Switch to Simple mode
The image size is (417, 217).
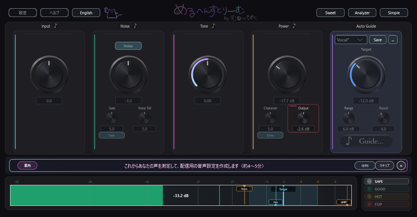[394, 13]
